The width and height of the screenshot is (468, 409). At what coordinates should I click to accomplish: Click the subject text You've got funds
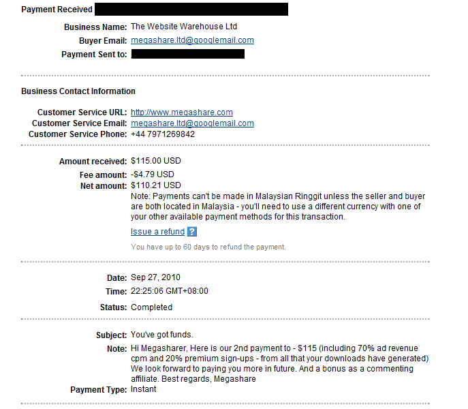tap(162, 335)
